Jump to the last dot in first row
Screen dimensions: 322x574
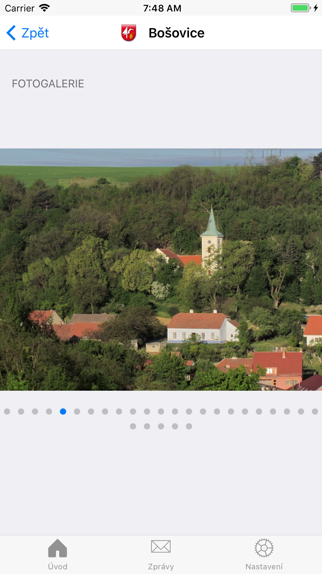tap(315, 411)
